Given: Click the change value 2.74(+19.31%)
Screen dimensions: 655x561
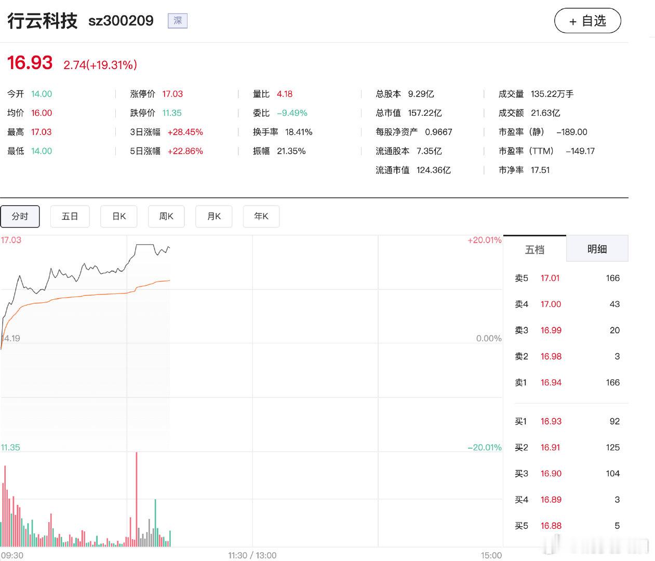Looking at the screenshot, I should [x=100, y=65].
